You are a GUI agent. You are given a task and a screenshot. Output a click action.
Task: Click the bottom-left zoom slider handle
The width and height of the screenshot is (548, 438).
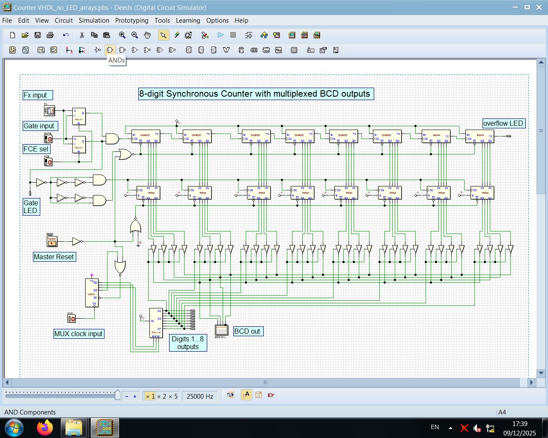click(x=117, y=395)
